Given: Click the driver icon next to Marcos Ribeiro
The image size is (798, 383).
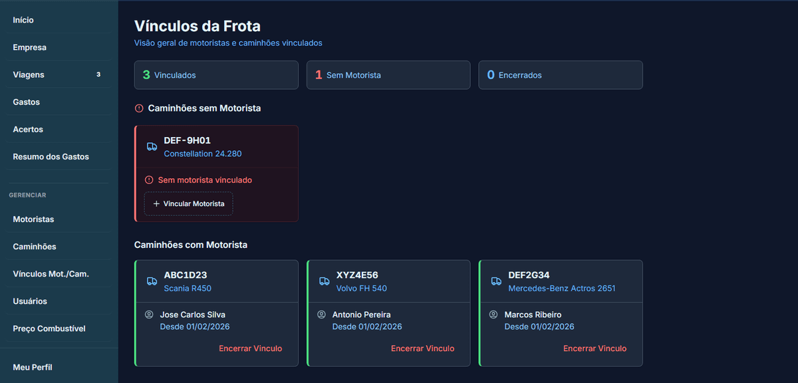Looking at the screenshot, I should [493, 314].
